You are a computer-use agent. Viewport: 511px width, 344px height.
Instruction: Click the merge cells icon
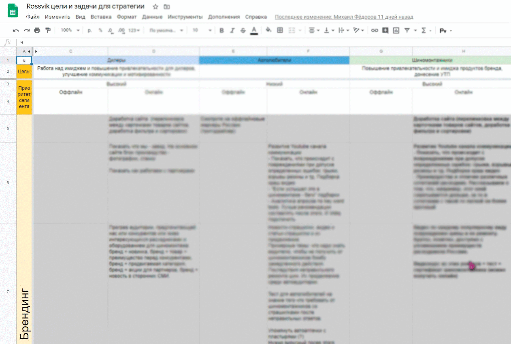tap(292, 30)
